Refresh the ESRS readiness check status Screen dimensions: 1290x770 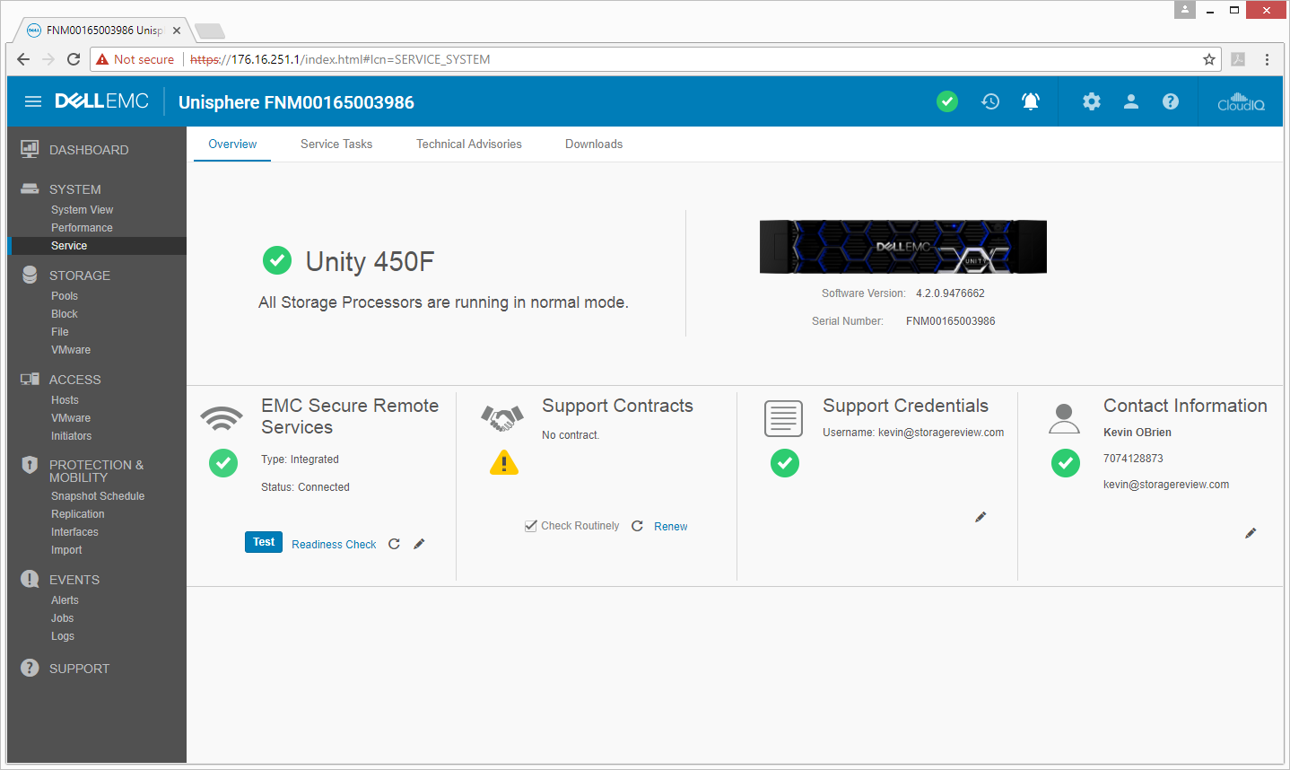(x=394, y=544)
